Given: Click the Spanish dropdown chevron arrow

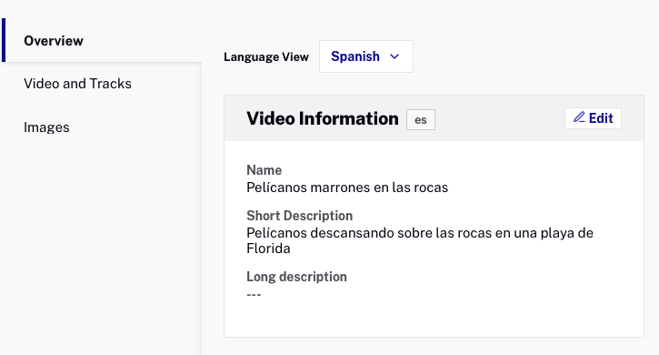Looking at the screenshot, I should [x=394, y=56].
